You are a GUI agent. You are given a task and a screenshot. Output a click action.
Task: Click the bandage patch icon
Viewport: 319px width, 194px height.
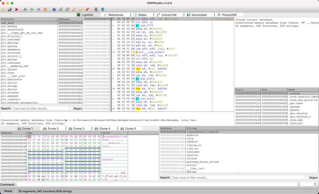(74, 9)
